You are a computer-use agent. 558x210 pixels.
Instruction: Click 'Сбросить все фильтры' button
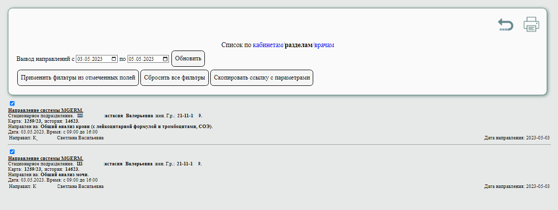click(175, 78)
